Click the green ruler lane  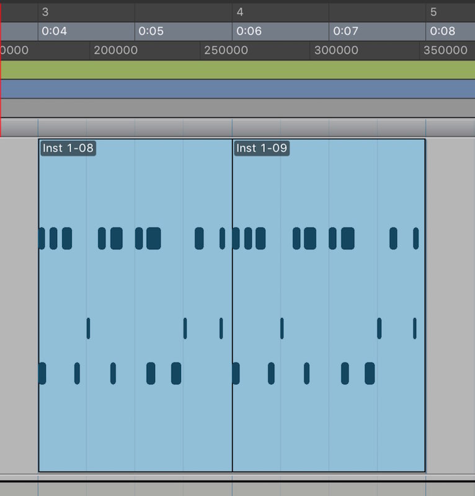pyautogui.click(x=238, y=69)
